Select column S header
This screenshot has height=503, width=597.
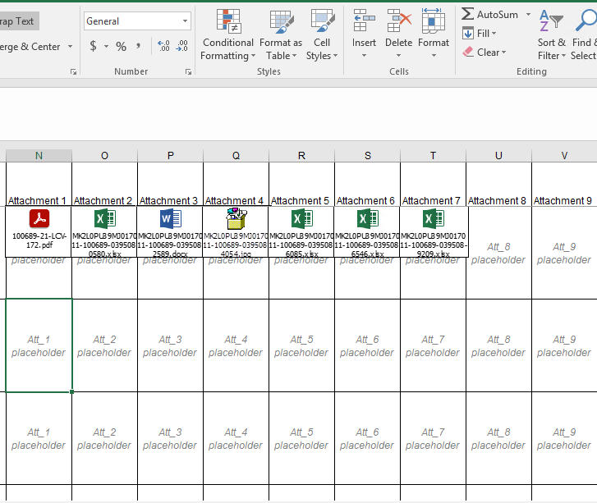coord(367,156)
